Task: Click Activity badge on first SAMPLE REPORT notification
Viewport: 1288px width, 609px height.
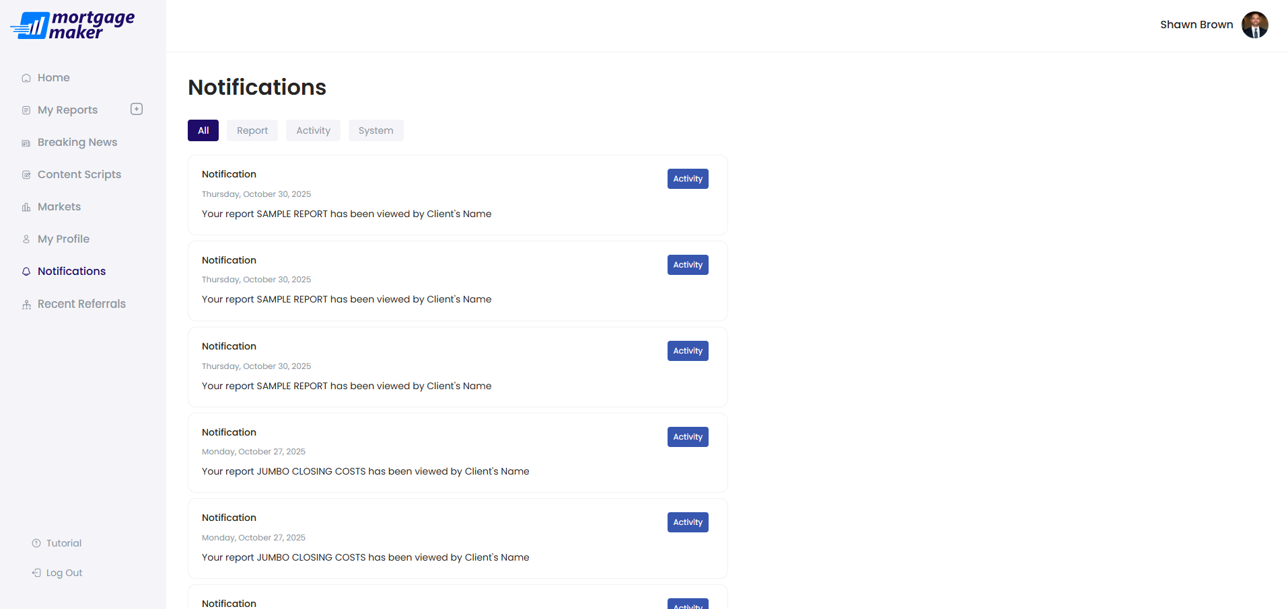Action: [x=688, y=179]
